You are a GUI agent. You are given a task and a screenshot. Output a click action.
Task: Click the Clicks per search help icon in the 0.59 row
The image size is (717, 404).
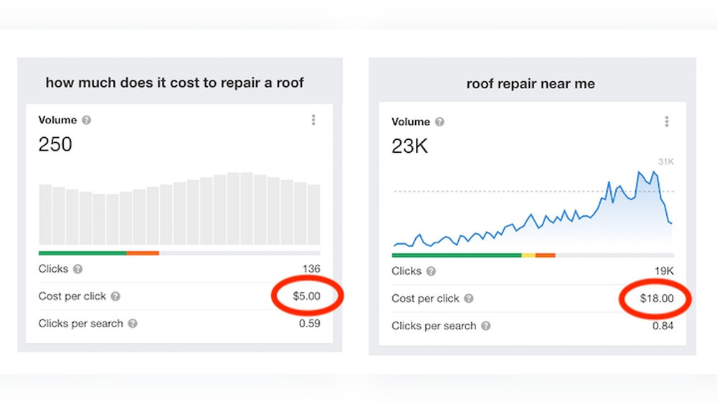coord(133,324)
